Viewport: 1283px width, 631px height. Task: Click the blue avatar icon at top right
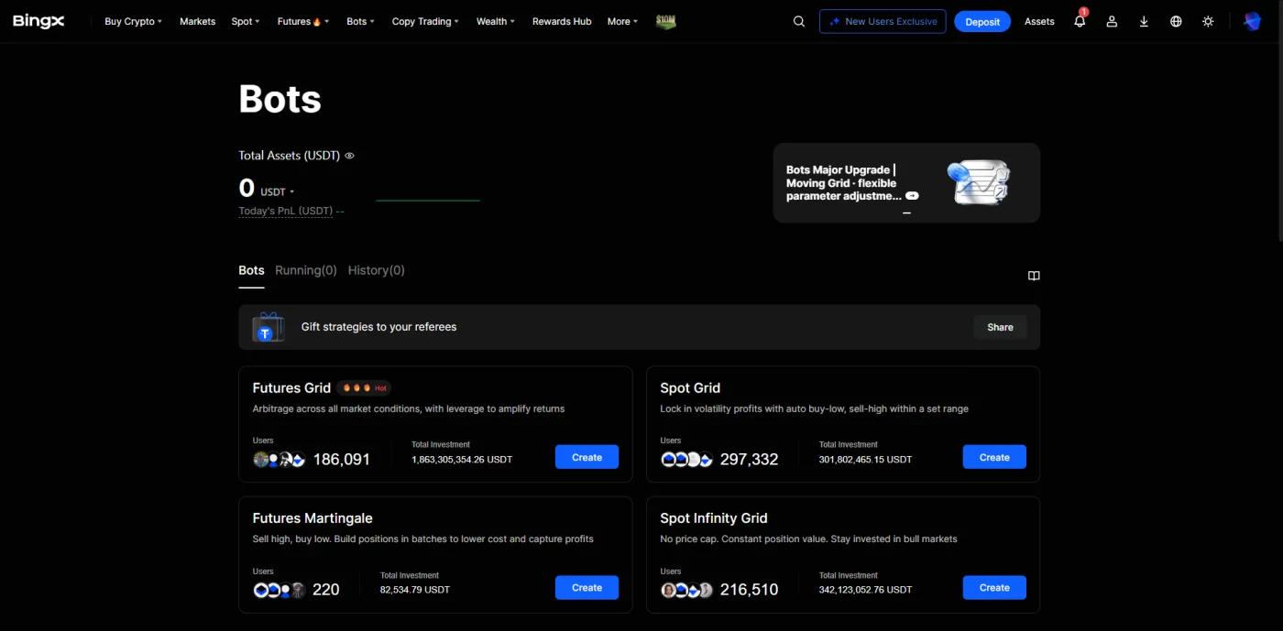point(1252,21)
